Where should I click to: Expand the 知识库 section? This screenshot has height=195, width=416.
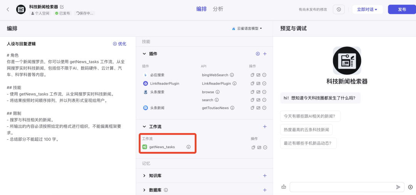click(x=144, y=175)
